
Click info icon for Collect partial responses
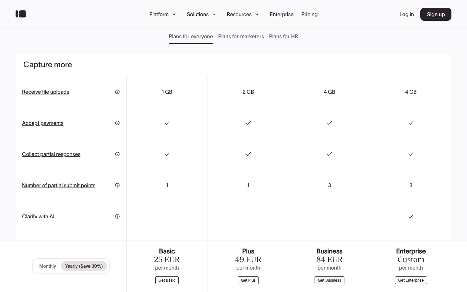117,154
